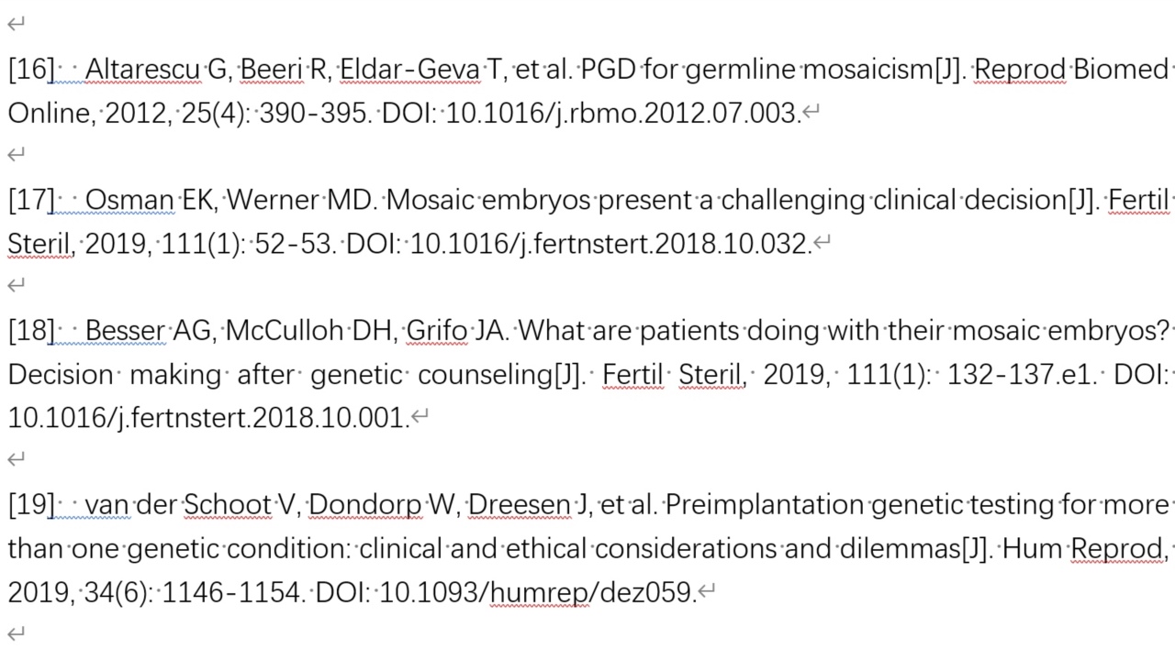The height and width of the screenshot is (660, 1175).
Task: Click the DOI 10.1093/humrep/dez059
Action: coord(537,592)
